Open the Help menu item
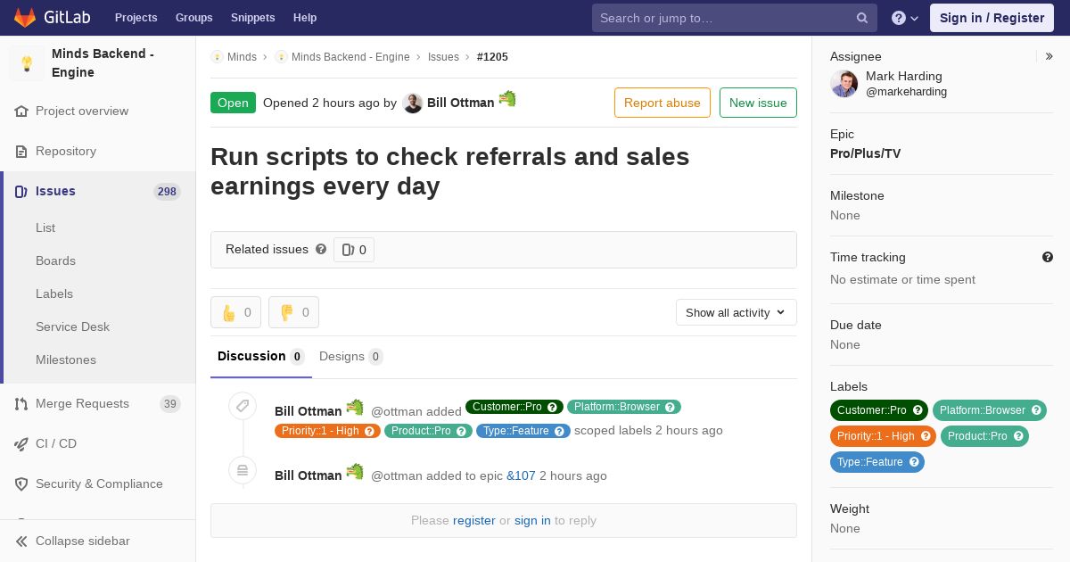 [x=305, y=18]
